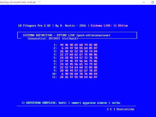Click the 'By R. Rostin - 2026' credit
This screenshot has height=117, width=156.
(x=71, y=26)
